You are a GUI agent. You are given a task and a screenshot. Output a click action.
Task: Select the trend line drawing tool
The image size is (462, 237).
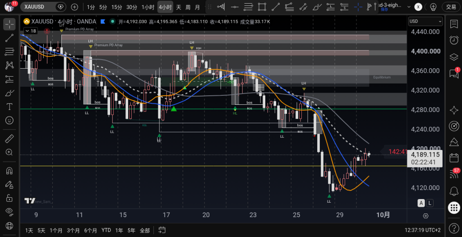click(9, 38)
